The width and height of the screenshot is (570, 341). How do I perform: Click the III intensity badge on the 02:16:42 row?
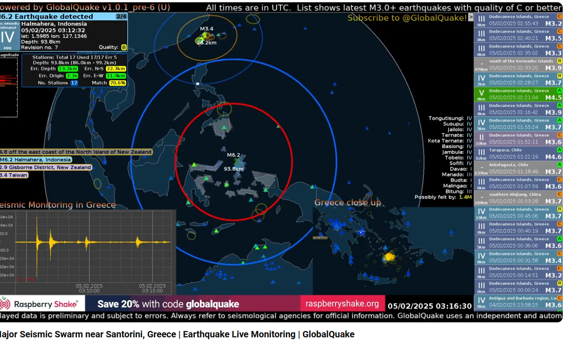(x=481, y=109)
